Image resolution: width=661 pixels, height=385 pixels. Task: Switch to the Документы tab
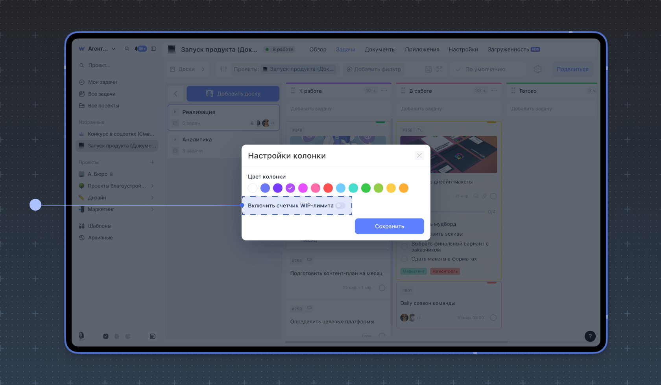(380, 49)
